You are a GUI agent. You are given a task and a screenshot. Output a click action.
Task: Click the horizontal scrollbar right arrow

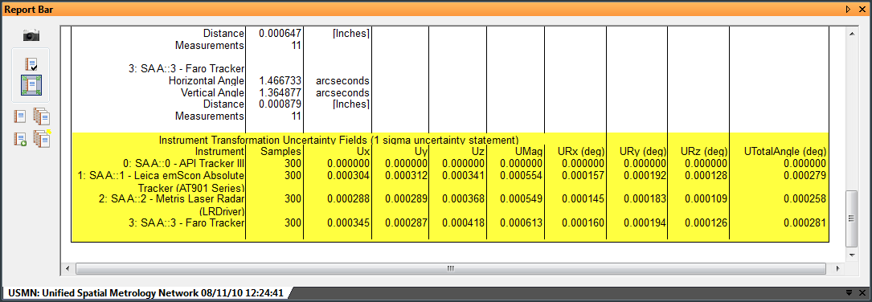click(837, 268)
